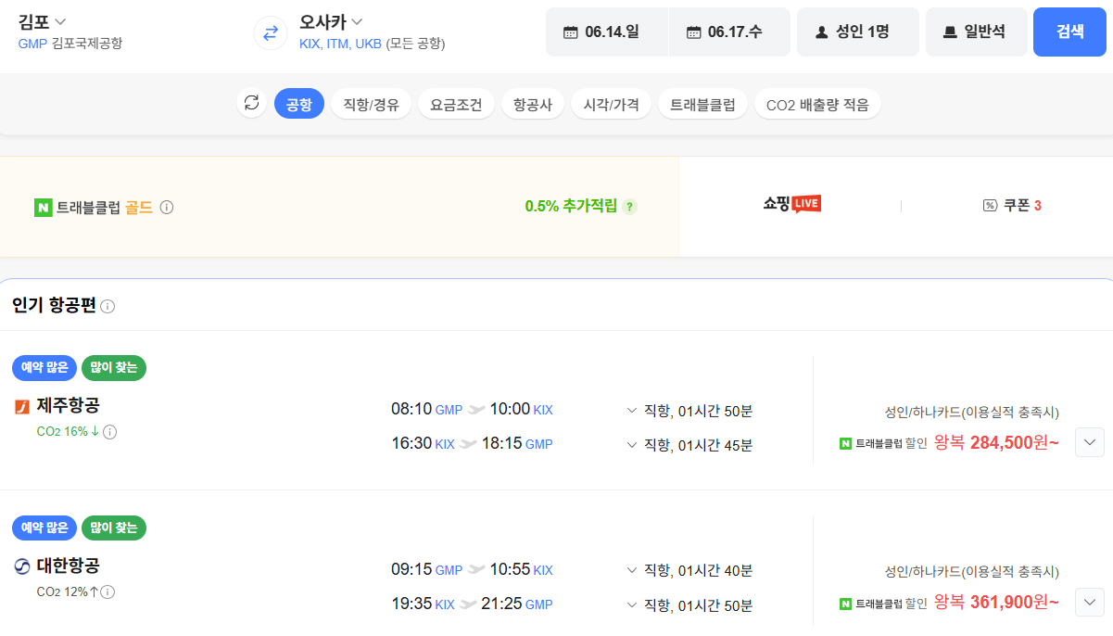Open the info icon next to 인기 항공편
The image size is (1113, 636).
coord(108,304)
